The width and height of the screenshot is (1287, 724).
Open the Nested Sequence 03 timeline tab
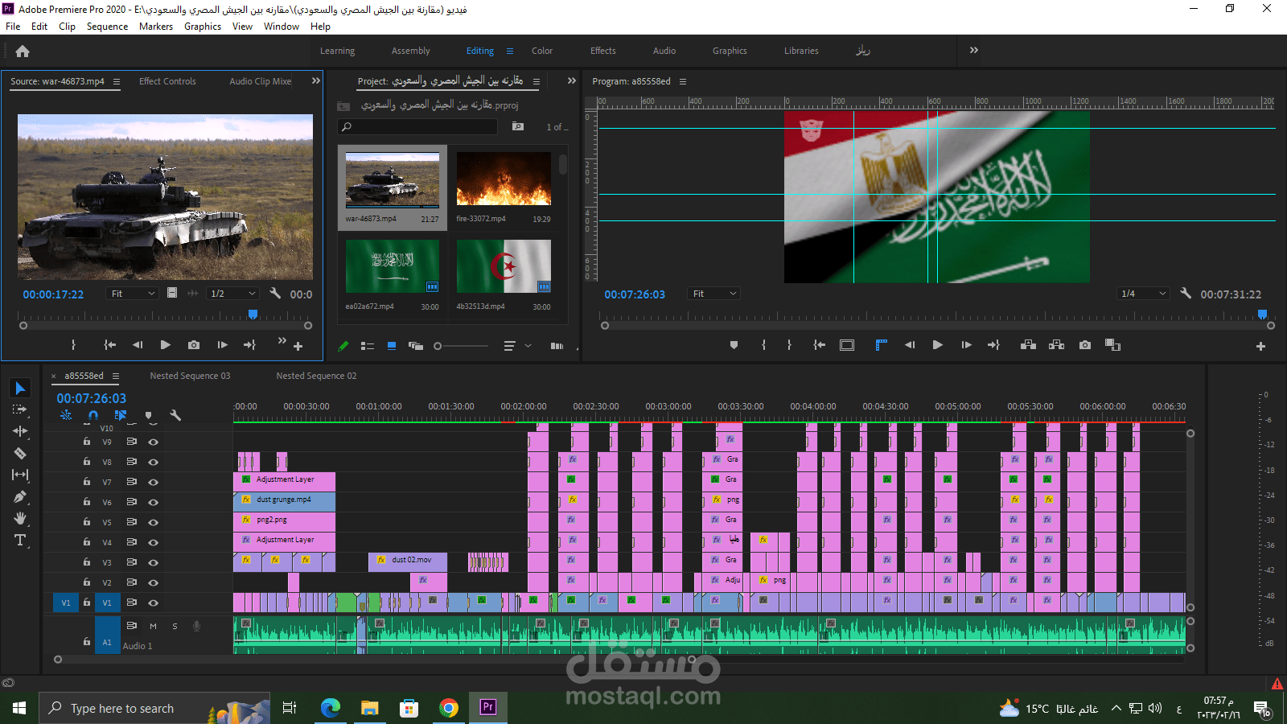[190, 376]
